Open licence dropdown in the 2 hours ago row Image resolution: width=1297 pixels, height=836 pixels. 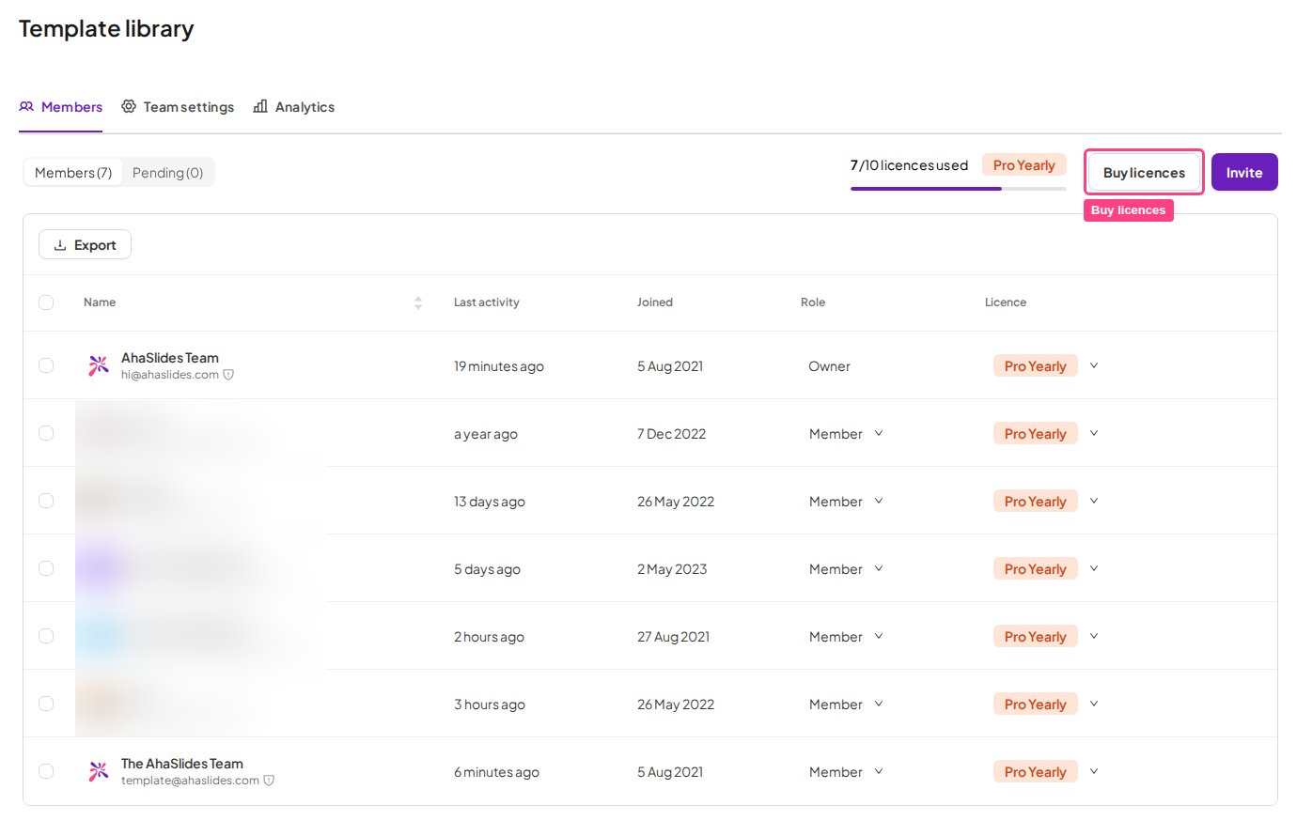pyautogui.click(x=1094, y=636)
